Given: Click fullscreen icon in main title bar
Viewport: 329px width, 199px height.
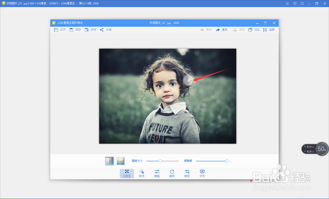Looking at the screenshot, I should coord(302,4).
